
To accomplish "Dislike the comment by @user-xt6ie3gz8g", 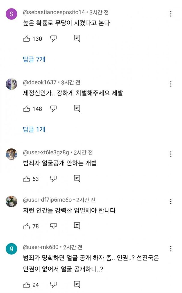I will coord(53,179).
